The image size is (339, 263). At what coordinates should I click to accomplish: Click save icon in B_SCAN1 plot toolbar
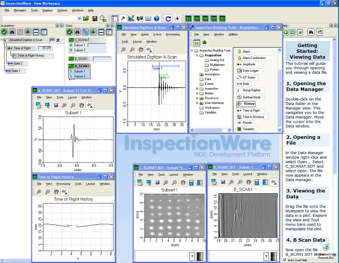coord(223,182)
